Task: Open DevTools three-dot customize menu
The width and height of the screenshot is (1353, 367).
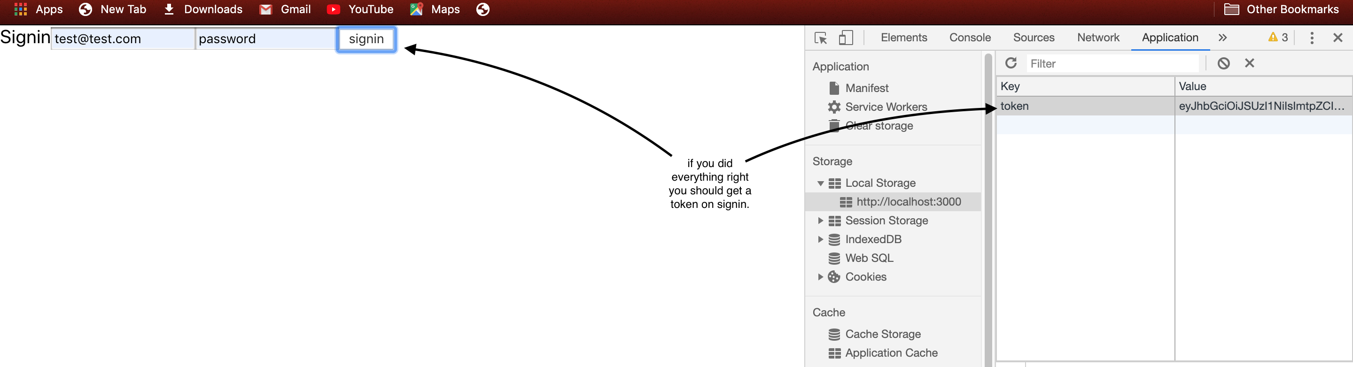Action: point(1312,38)
